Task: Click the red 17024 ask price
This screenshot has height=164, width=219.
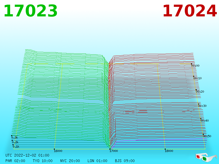Action: coord(190,11)
